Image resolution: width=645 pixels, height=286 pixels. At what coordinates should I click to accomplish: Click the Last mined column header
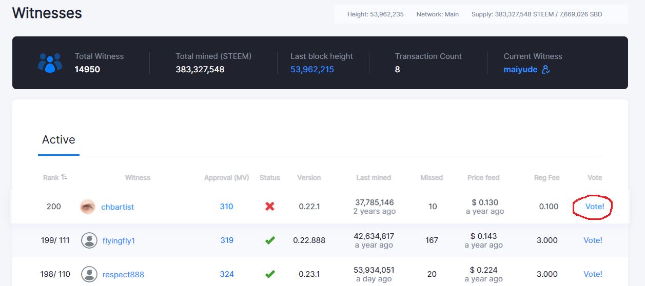pos(374,178)
